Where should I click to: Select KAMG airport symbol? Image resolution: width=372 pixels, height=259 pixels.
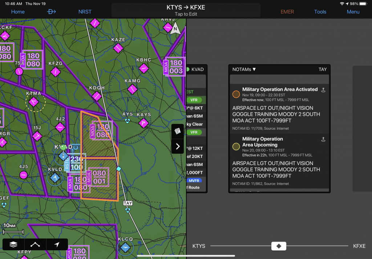pos(132,89)
